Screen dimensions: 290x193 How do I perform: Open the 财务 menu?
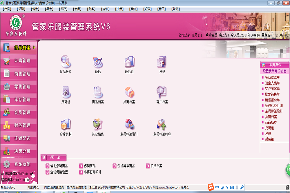coord(91,9)
